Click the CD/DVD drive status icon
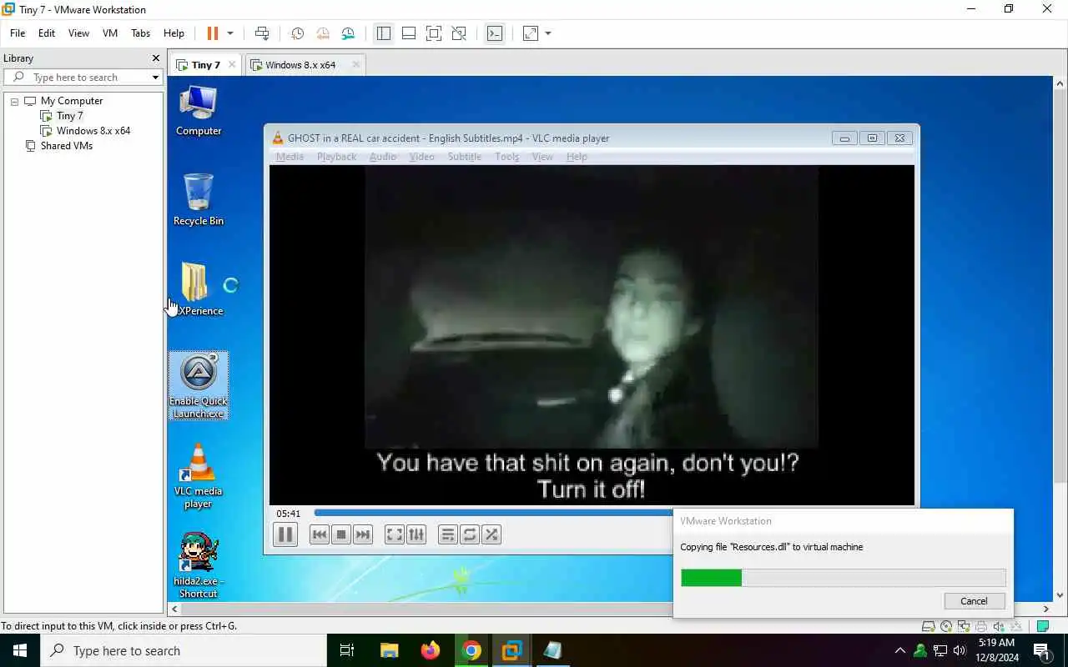 [x=946, y=626]
